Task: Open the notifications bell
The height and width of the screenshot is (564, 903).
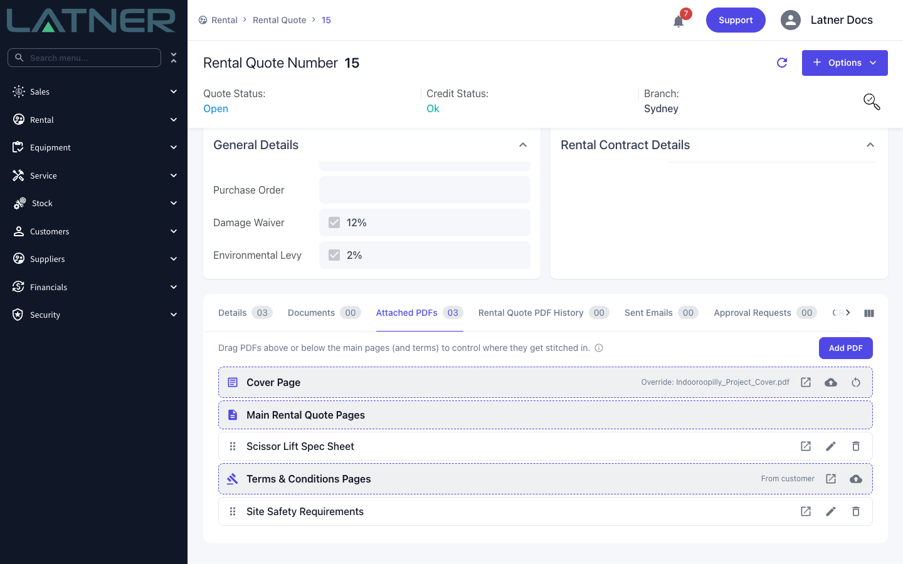Action: [679, 21]
